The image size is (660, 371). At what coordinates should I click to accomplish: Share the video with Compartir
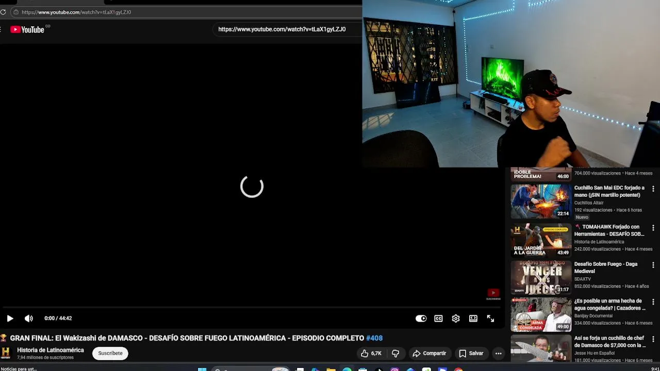(429, 353)
